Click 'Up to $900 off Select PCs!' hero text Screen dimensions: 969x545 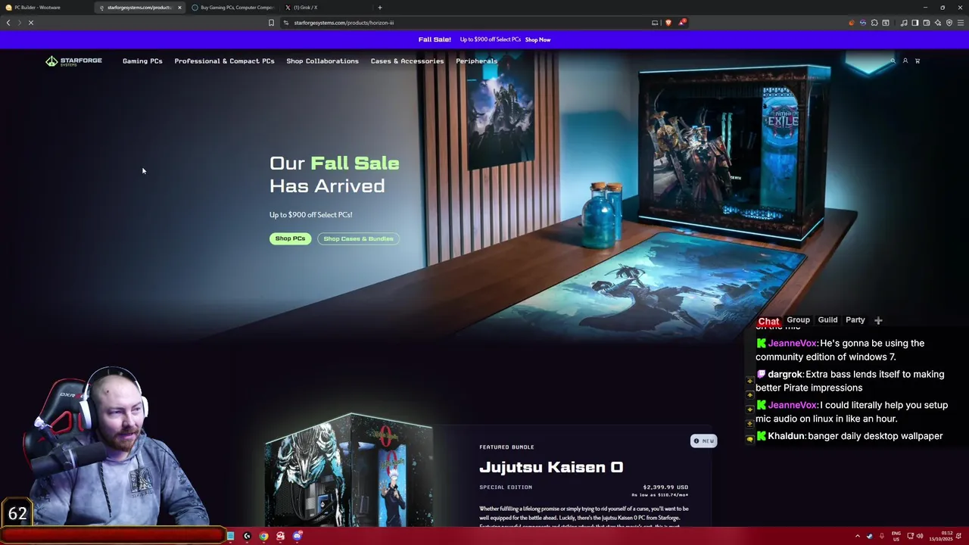coord(310,215)
